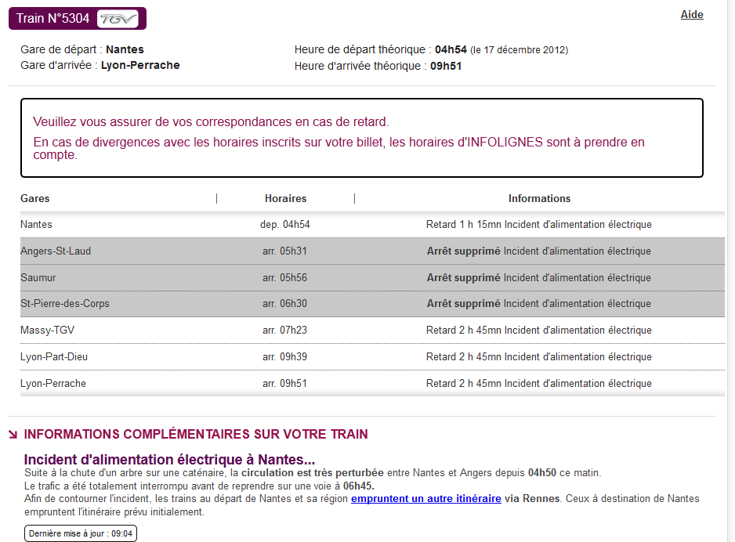Select the Saumur cancelled stop row
The image size is (735, 542).
point(372,278)
